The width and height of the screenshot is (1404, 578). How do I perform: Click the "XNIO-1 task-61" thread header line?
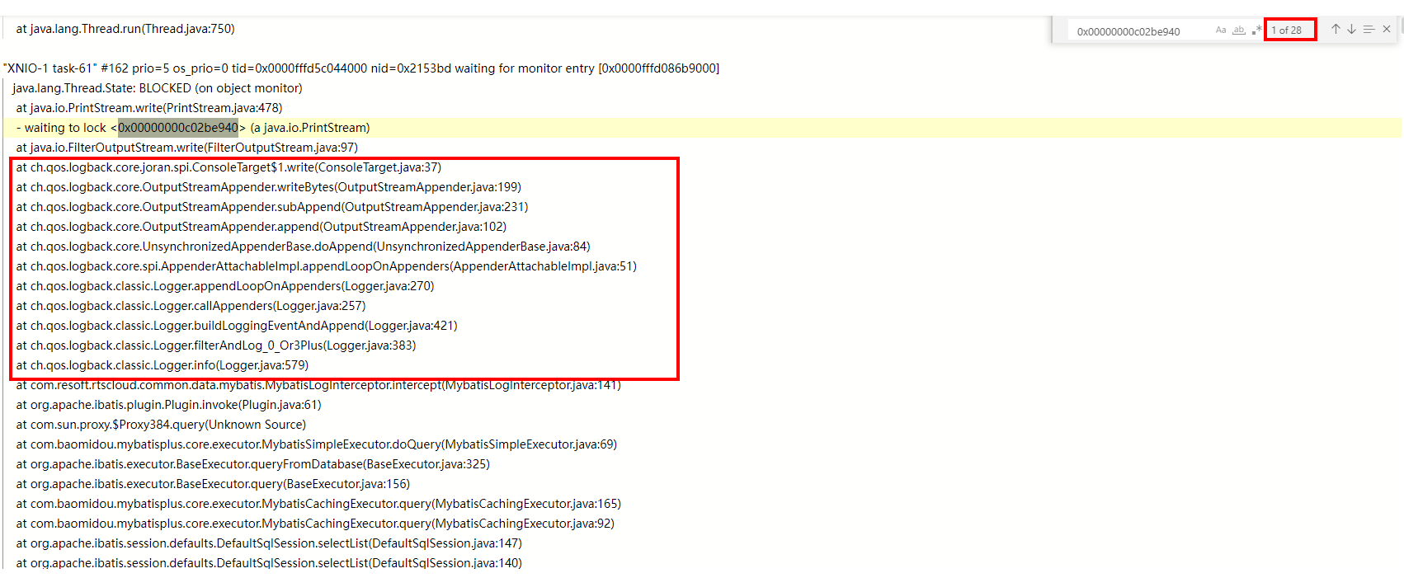point(360,68)
